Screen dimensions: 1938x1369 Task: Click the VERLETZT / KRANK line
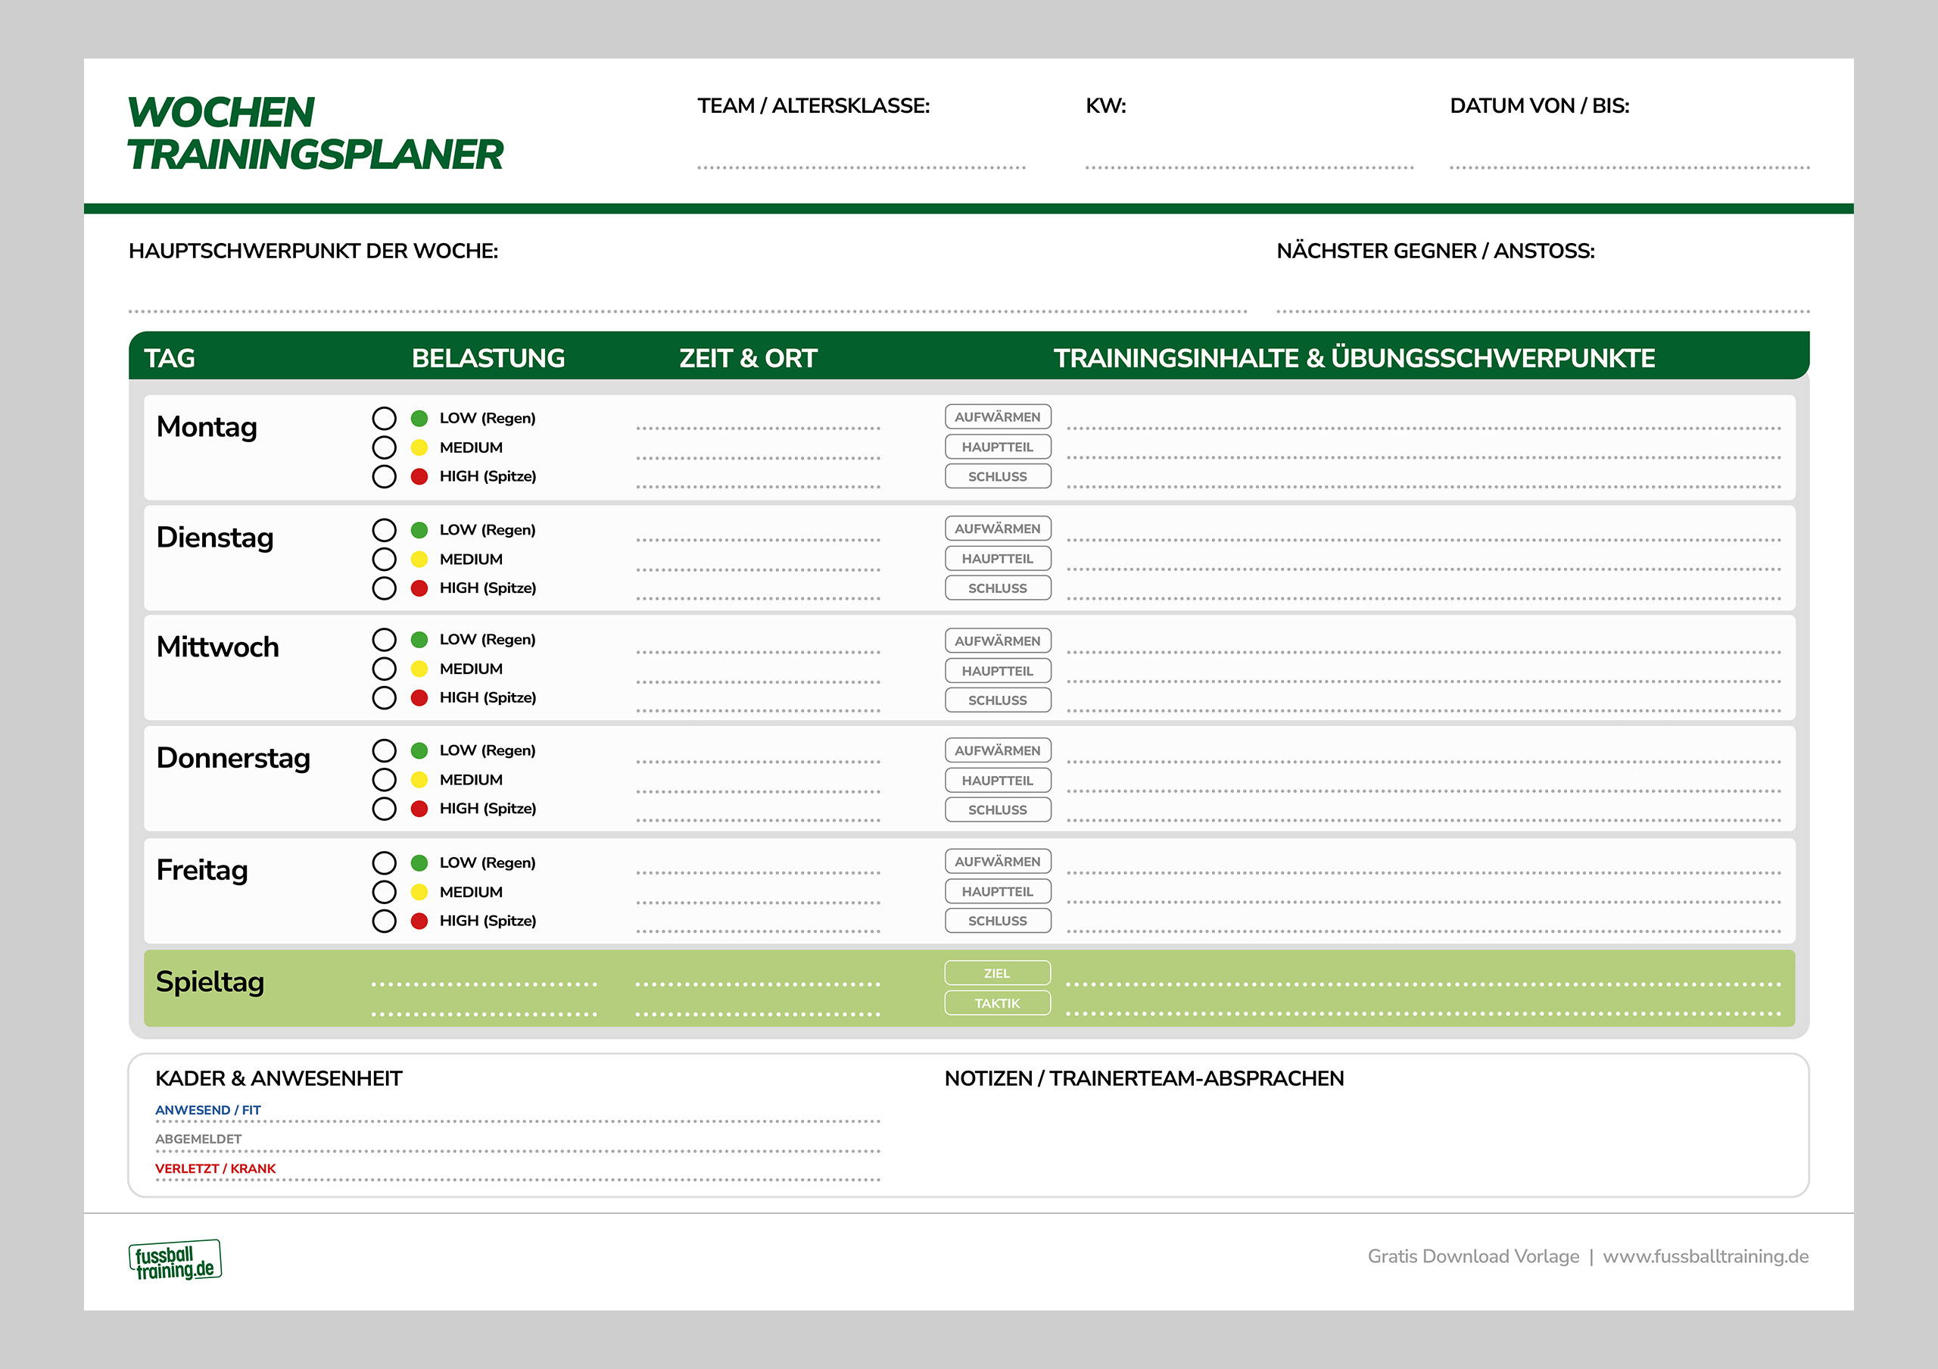coord(517,1179)
